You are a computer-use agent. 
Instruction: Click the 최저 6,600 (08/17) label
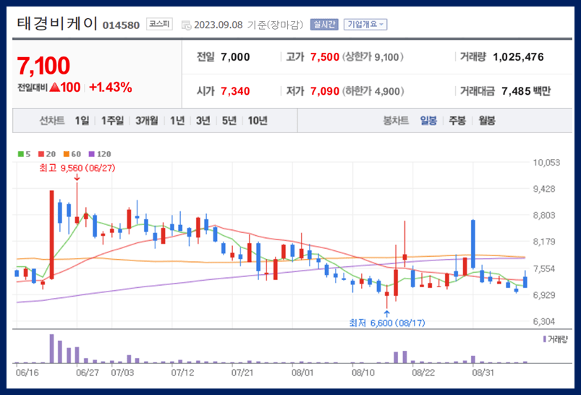point(387,323)
